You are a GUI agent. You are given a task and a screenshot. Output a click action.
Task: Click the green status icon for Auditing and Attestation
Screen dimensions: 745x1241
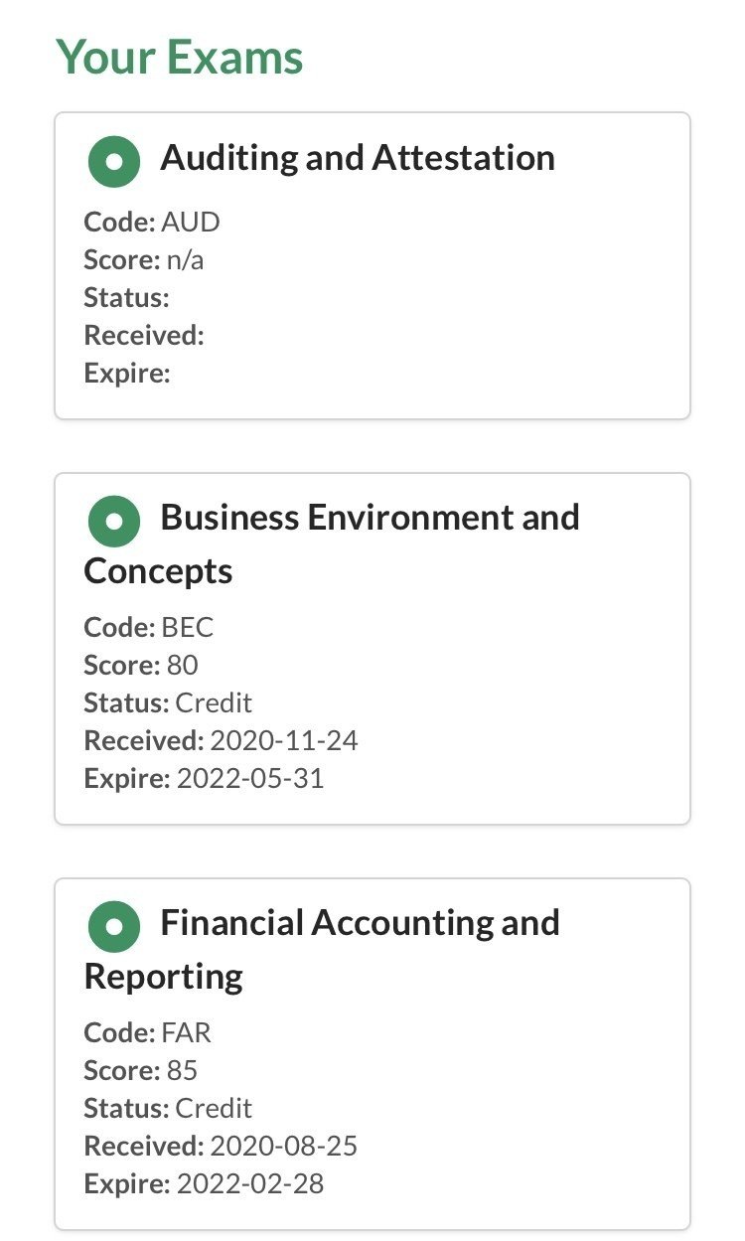(113, 162)
